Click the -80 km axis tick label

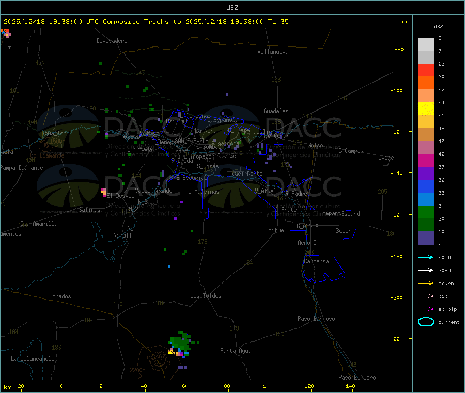coord(399,49)
